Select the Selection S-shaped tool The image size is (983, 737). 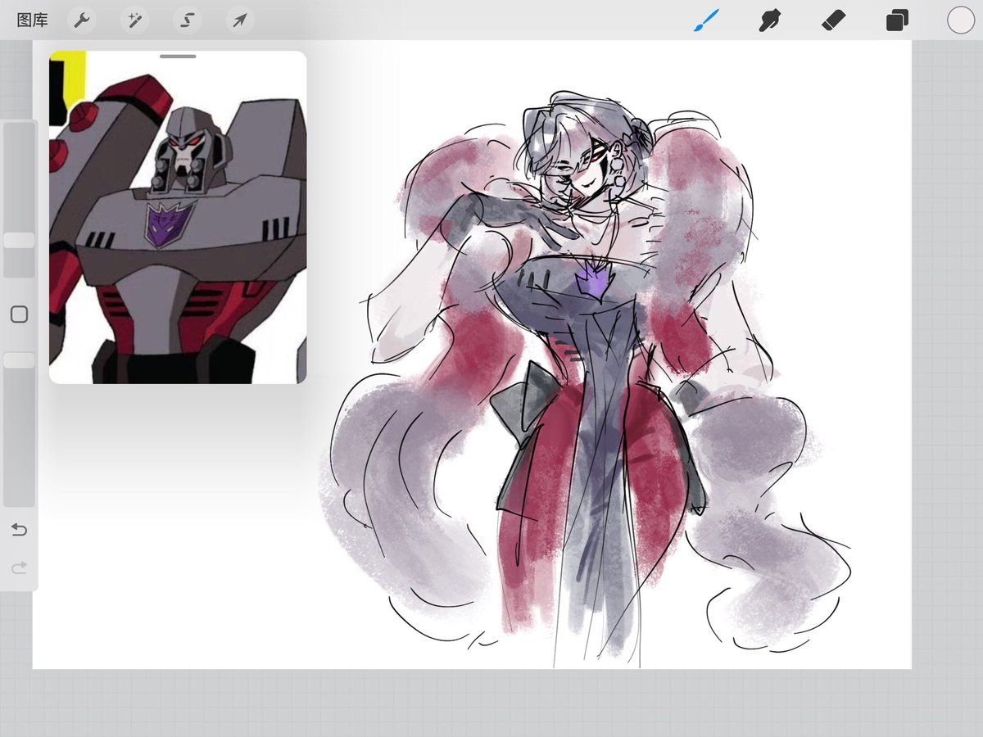[x=186, y=20]
